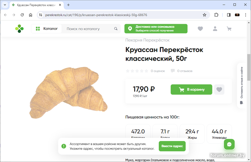Image resolution: width=251 pixels, height=162 pixels.
Task: Close the Круассан Перекрёсток tab
Action: [x=60, y=5]
